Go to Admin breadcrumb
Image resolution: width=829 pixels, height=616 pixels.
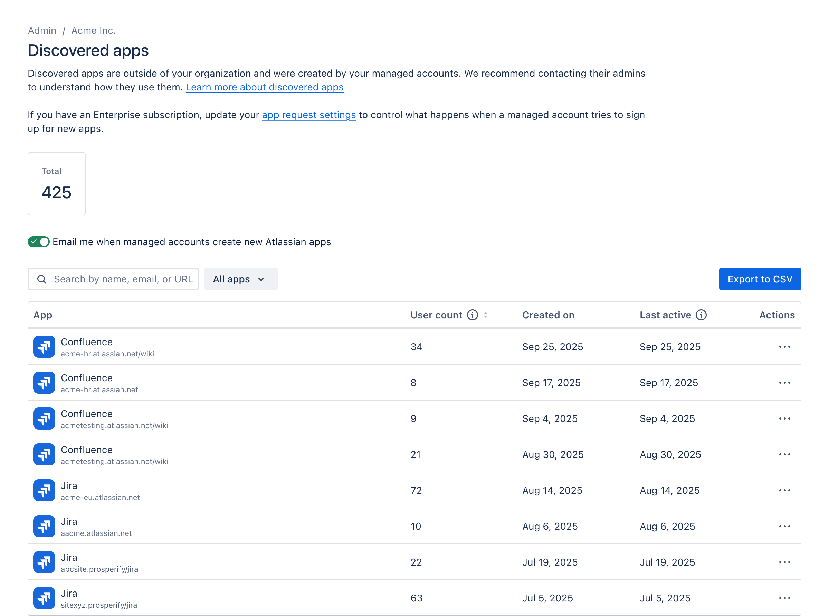tap(42, 31)
